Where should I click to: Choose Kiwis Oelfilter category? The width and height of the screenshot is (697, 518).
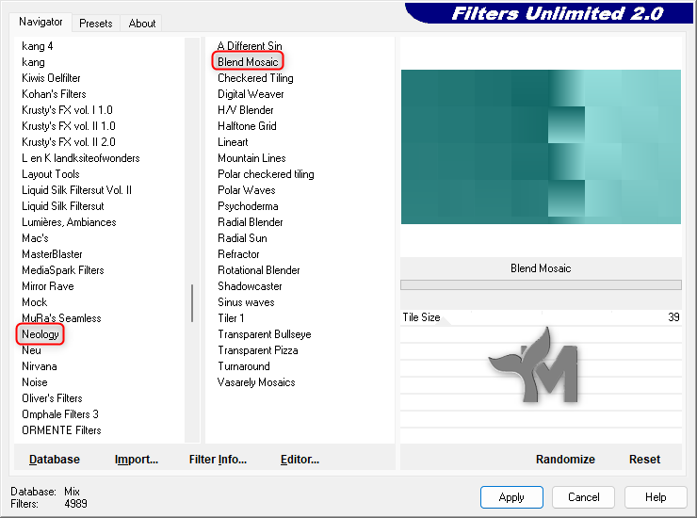click(51, 78)
